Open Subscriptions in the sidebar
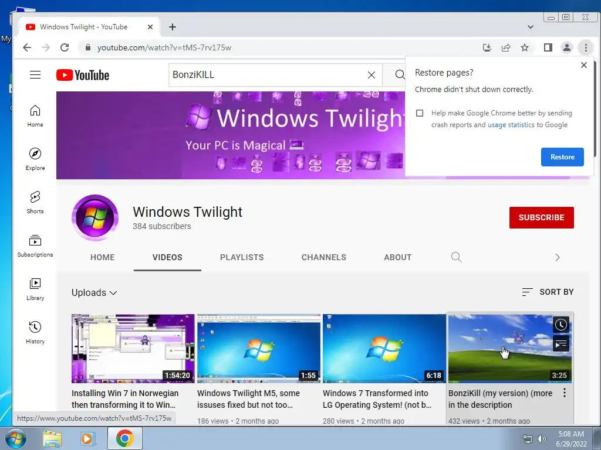 pos(35,246)
